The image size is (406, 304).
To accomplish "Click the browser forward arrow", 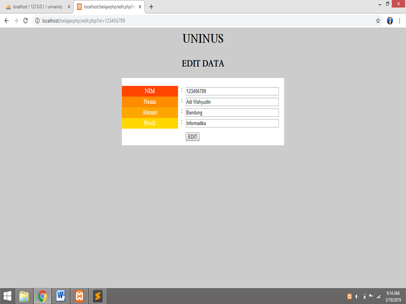I will [x=16, y=21].
